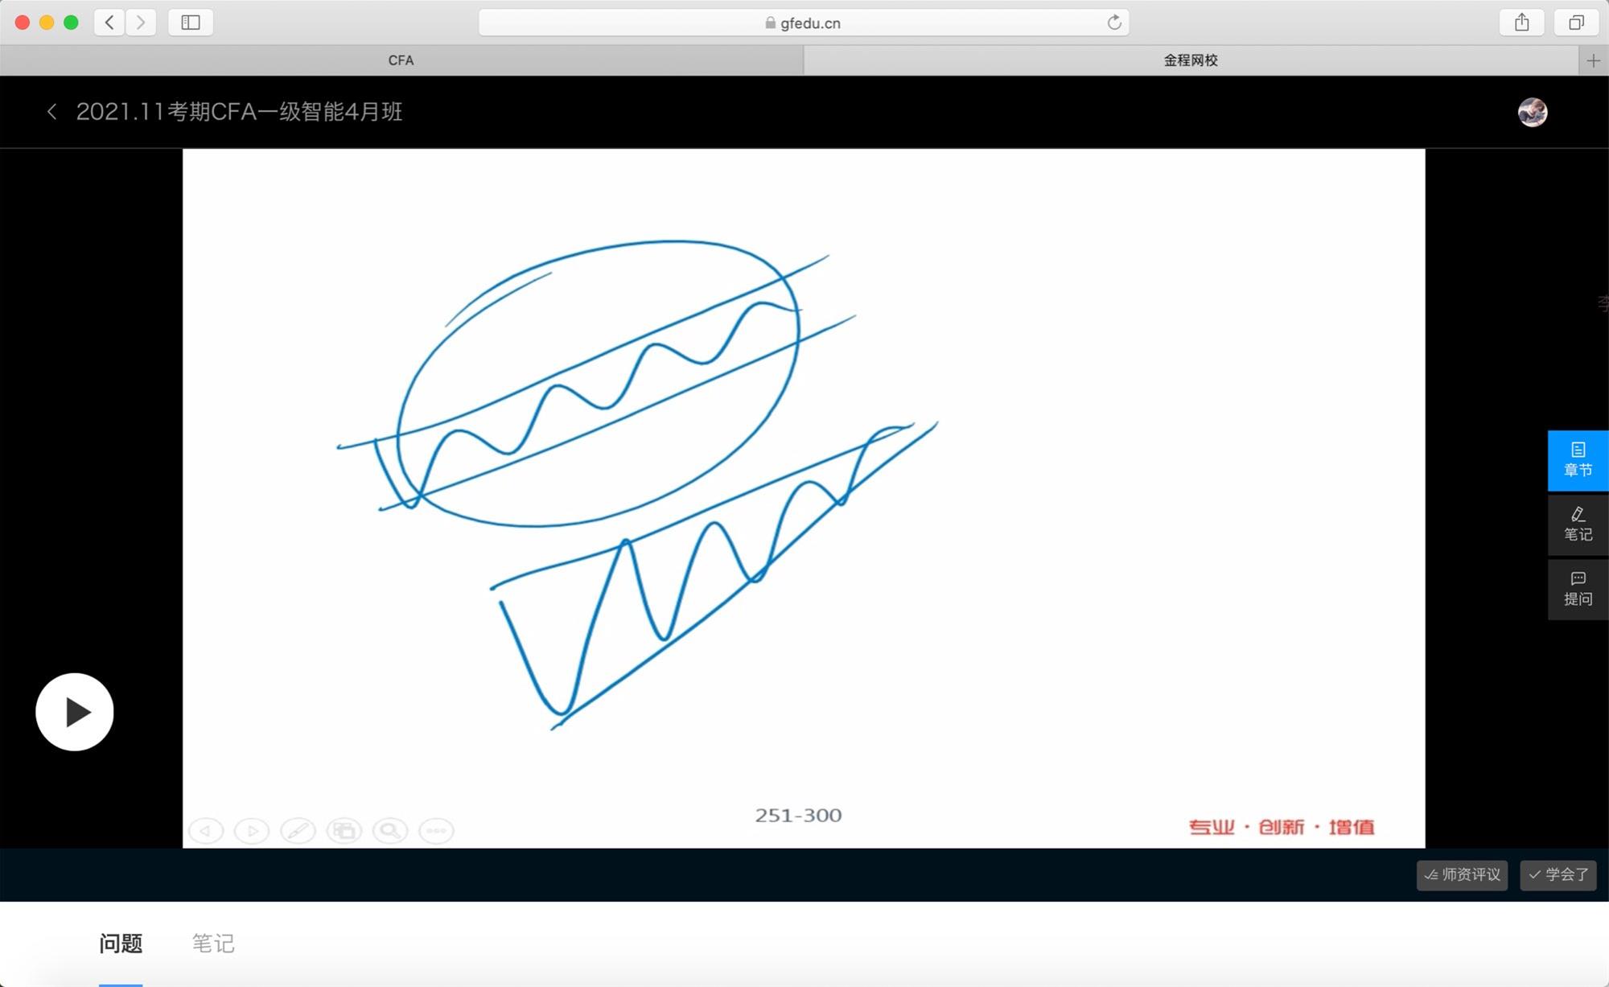The height and width of the screenshot is (987, 1609).
Task: Toggle the Safari sidebar
Action: click(x=191, y=23)
